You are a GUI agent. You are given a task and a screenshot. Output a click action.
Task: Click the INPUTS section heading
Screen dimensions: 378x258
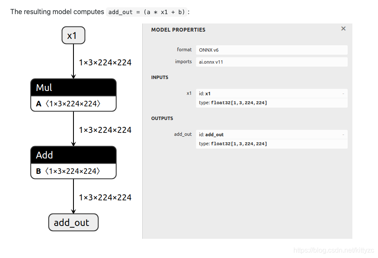(160, 77)
